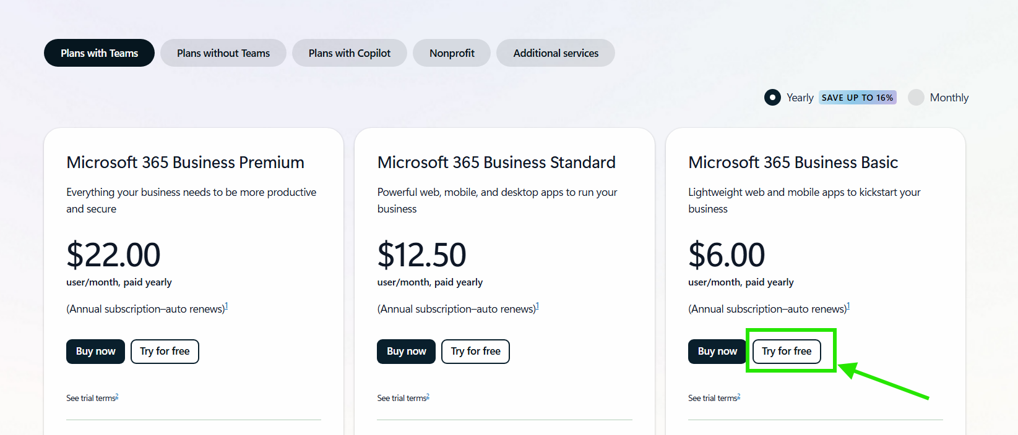The image size is (1018, 435).
Task: Click Buy now for Business Basic
Action: click(717, 352)
